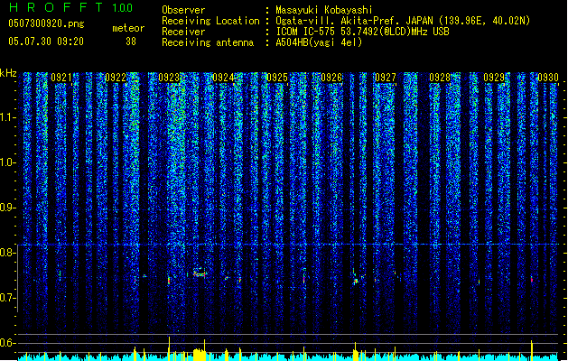Click the 0923 time marker
568x361 pixels.
pyautogui.click(x=169, y=78)
